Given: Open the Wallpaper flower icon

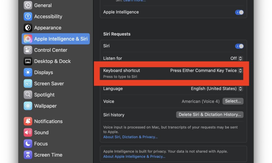Looking at the screenshot, I should pyautogui.click(x=28, y=106).
